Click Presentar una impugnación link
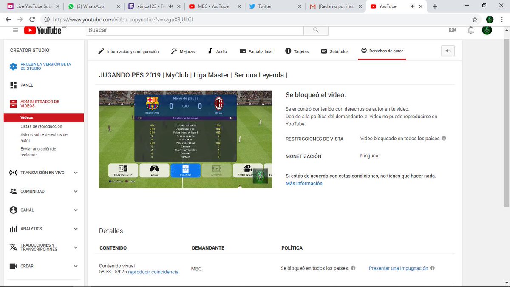510x287 pixels. click(398, 268)
